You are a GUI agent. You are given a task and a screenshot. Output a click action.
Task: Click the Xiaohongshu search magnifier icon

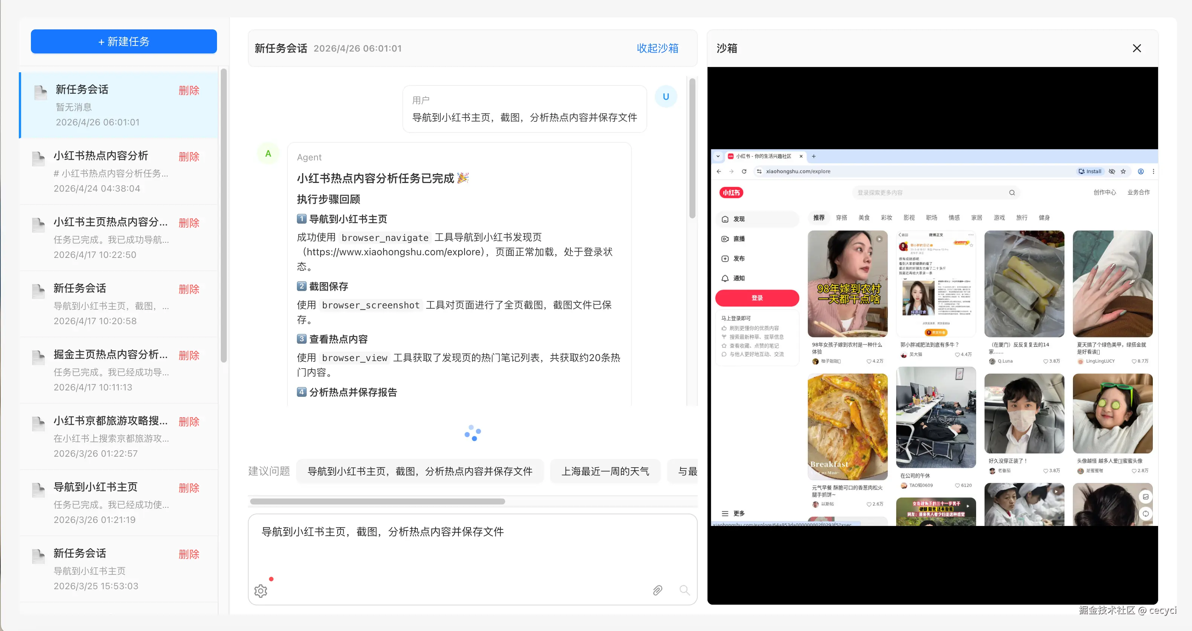[1012, 193]
